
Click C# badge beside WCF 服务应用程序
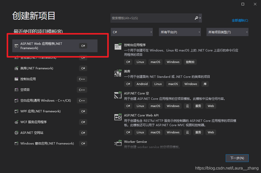(83, 122)
